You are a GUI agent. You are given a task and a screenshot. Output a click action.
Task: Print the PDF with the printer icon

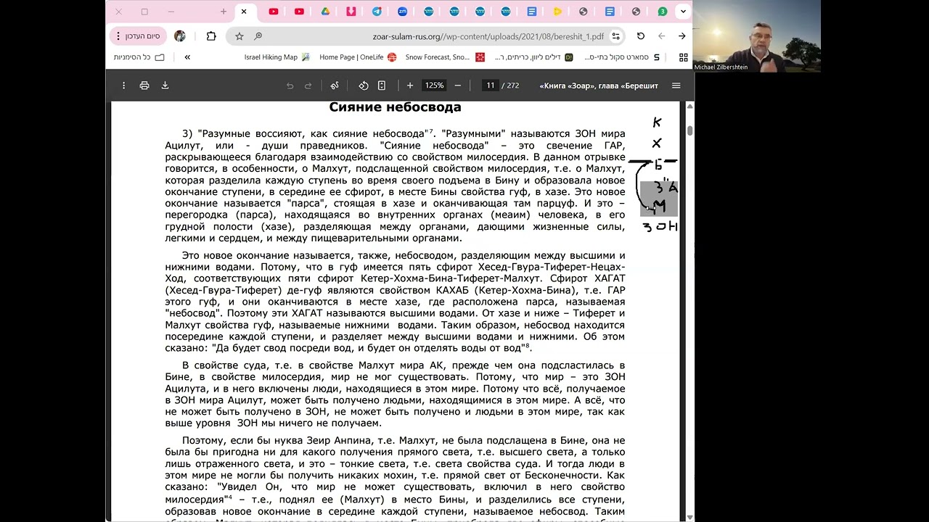click(144, 86)
